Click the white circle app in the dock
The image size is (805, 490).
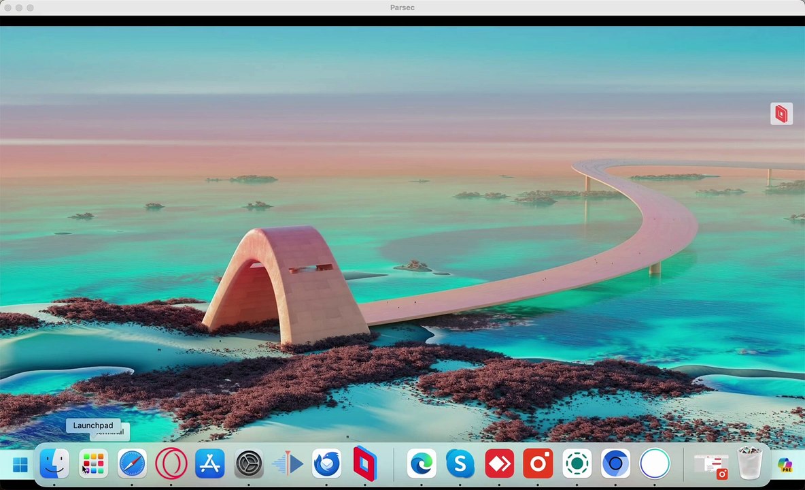(655, 464)
